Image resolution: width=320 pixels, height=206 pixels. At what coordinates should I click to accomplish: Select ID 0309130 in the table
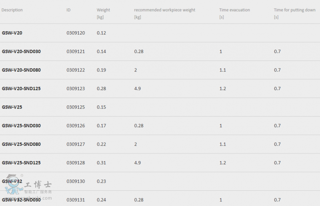(76, 181)
